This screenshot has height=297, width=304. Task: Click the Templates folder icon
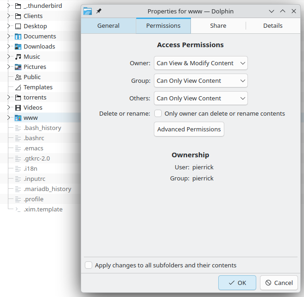click(x=18, y=87)
